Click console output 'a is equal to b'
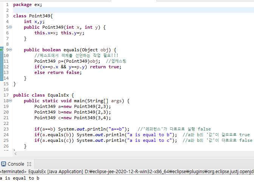This screenshot has height=186, width=254. 20,178
